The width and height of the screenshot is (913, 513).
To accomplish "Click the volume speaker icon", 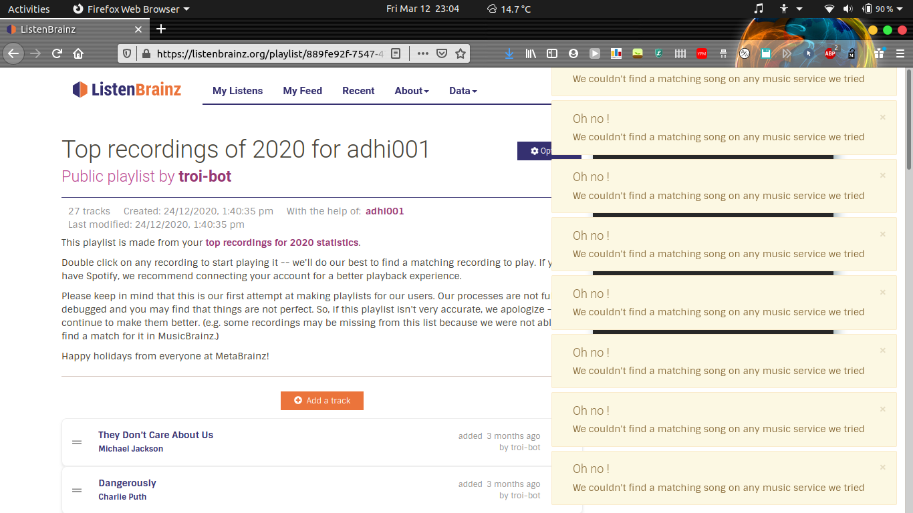I will pos(847,9).
